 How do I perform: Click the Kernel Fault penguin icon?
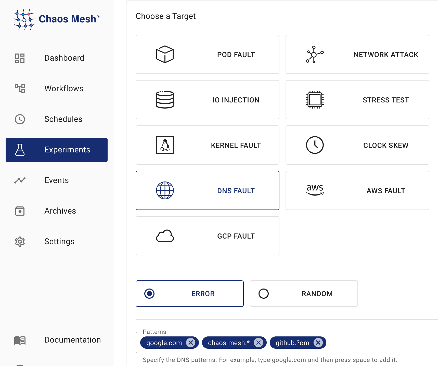pyautogui.click(x=165, y=145)
